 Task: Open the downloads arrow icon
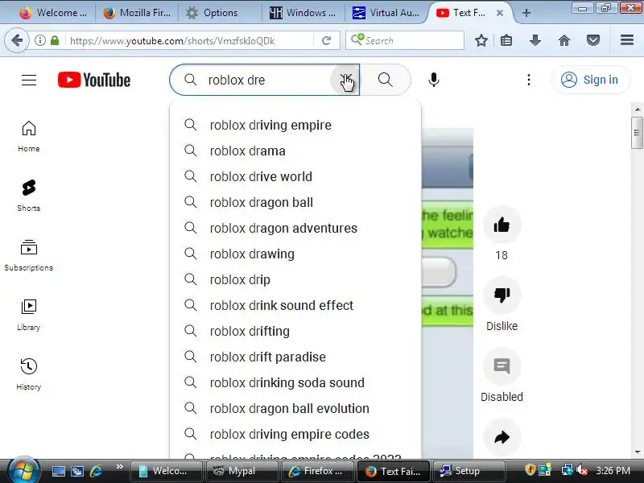535,40
